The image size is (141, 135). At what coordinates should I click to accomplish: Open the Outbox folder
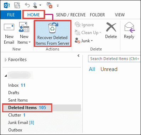tap(15, 130)
